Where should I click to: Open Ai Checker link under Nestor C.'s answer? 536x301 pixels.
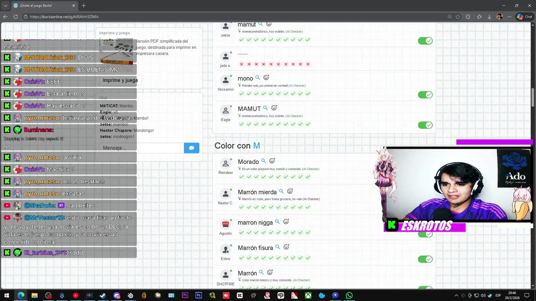click(311, 199)
